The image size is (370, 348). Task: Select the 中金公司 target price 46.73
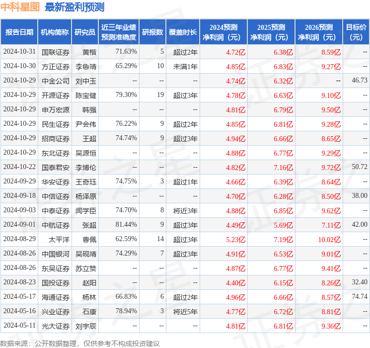click(x=359, y=80)
